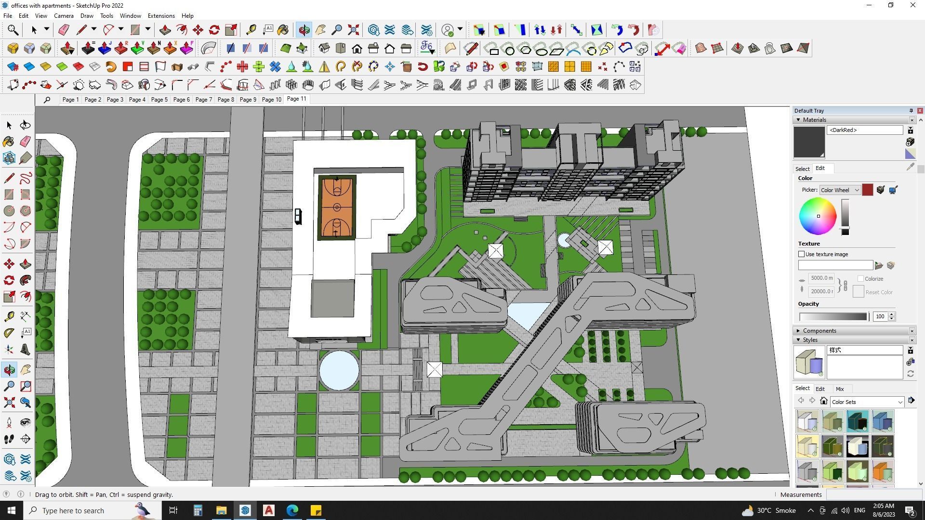The width and height of the screenshot is (925, 520).
Task: Click the DarkRed material name field
Action: coord(865,130)
